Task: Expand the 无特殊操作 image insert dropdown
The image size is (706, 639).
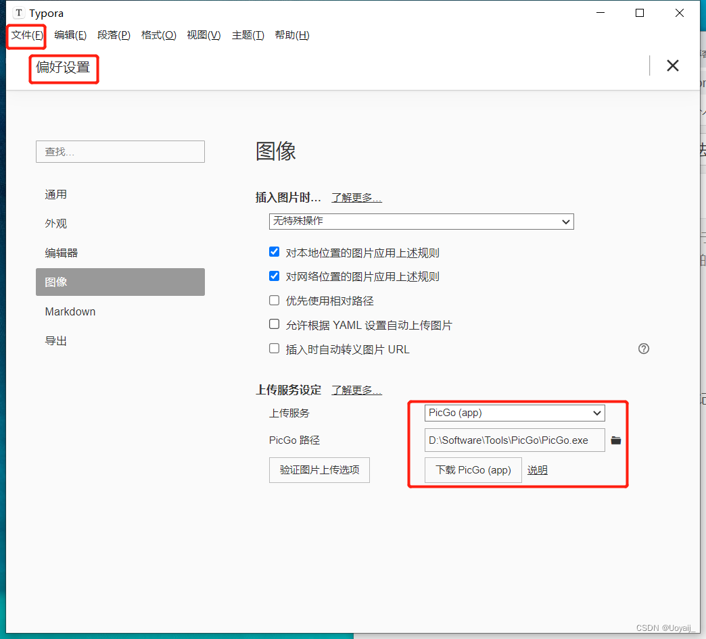Action: [421, 222]
